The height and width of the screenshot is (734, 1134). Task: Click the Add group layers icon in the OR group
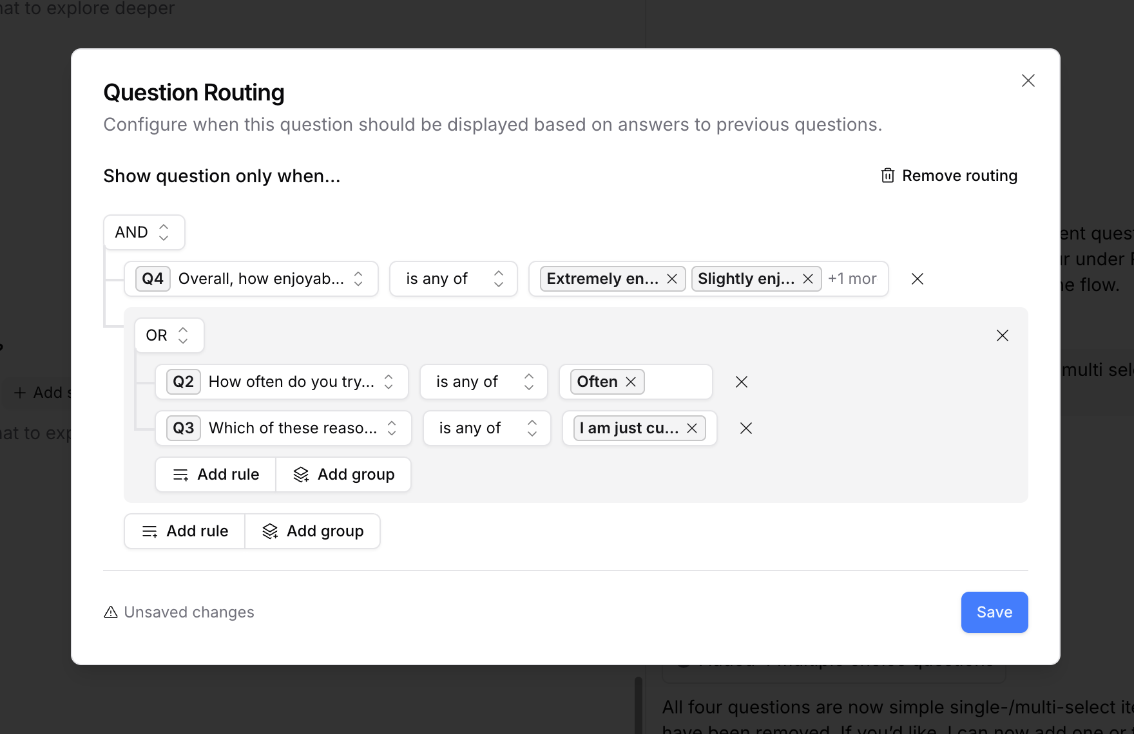[301, 475]
